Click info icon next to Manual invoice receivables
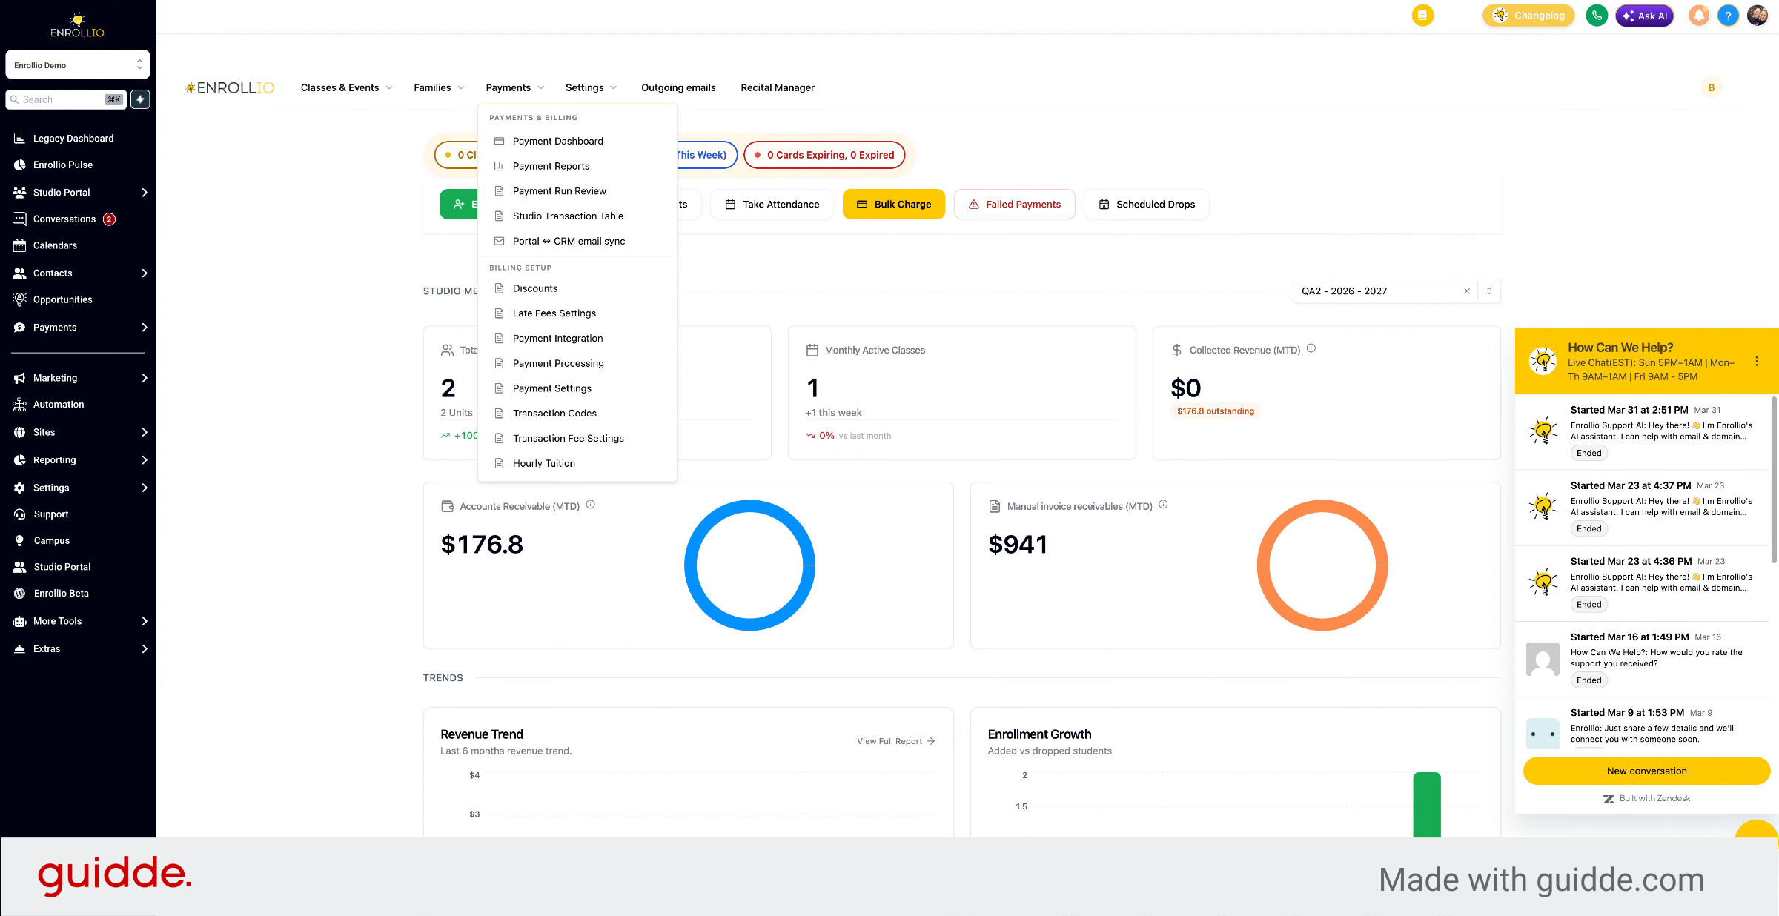This screenshot has width=1779, height=916. click(1163, 505)
